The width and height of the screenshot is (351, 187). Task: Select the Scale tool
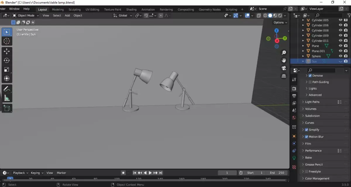(x=7, y=69)
